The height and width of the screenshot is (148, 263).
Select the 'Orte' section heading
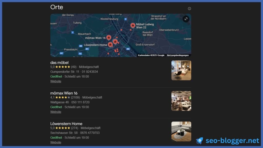click(57, 7)
